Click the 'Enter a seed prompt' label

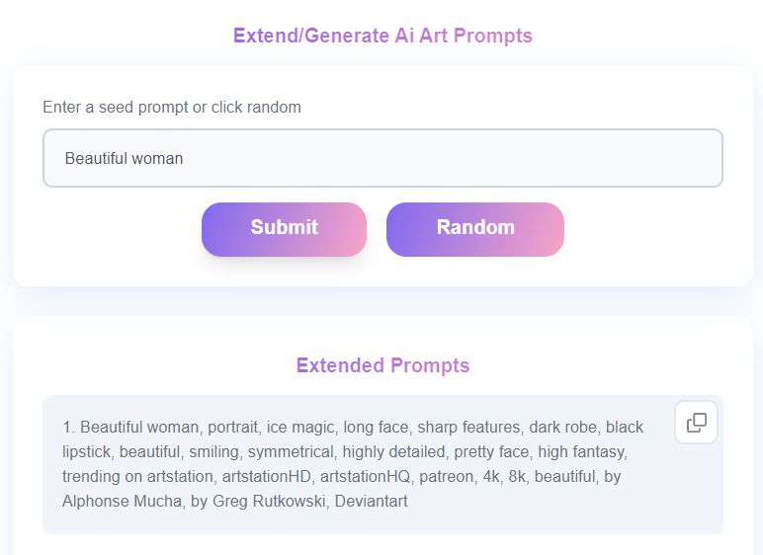171,107
